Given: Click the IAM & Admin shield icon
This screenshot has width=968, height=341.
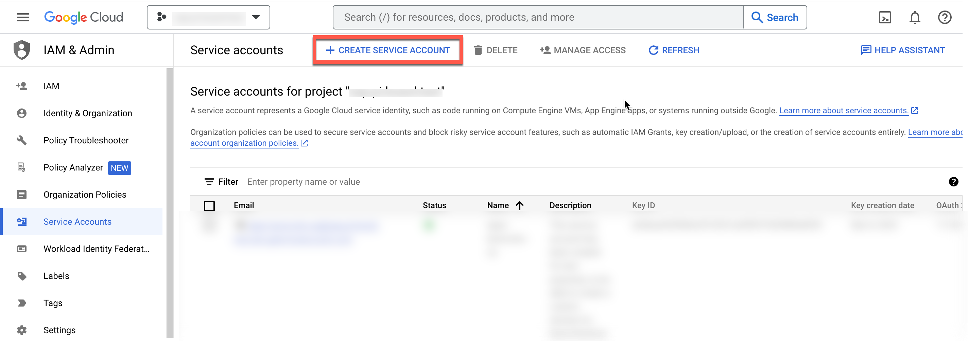Looking at the screenshot, I should pyautogui.click(x=22, y=50).
